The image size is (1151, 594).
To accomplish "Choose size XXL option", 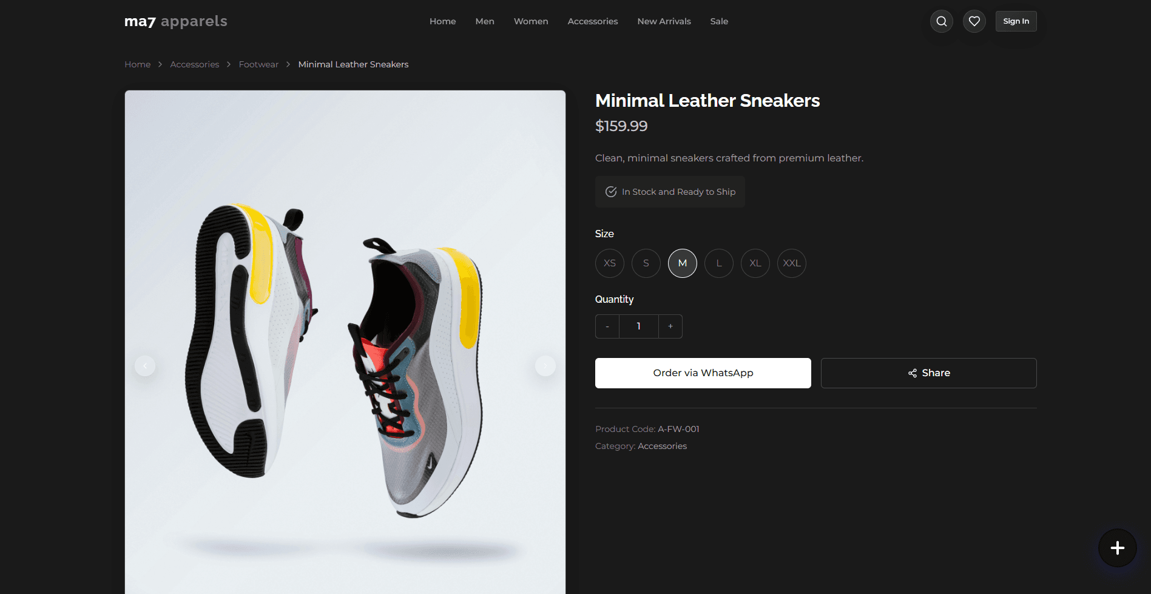I will point(792,263).
